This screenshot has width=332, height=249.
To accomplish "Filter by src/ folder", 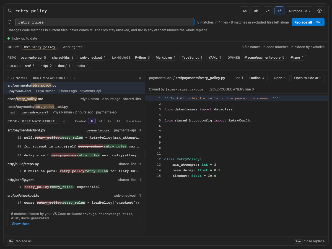I will (30, 66).
